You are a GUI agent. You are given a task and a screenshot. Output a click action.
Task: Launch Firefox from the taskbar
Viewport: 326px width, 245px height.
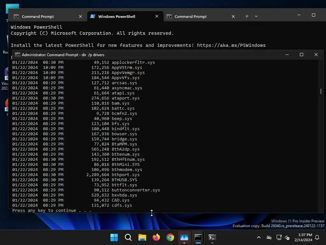(x=156, y=237)
